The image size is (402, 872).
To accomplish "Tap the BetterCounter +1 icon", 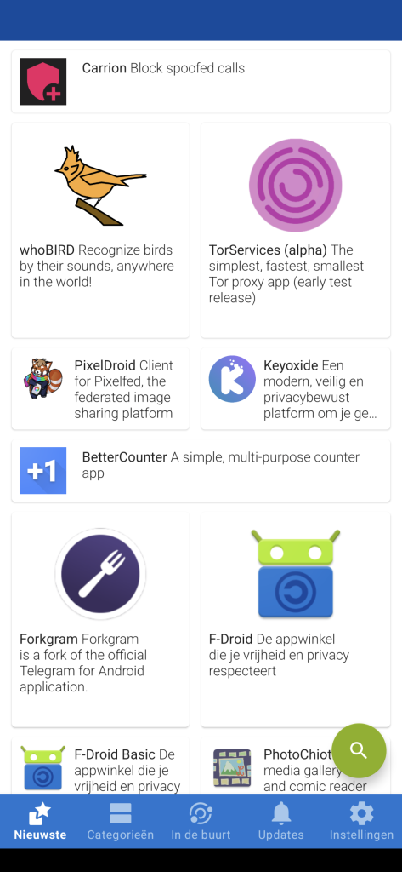I will click(x=42, y=470).
